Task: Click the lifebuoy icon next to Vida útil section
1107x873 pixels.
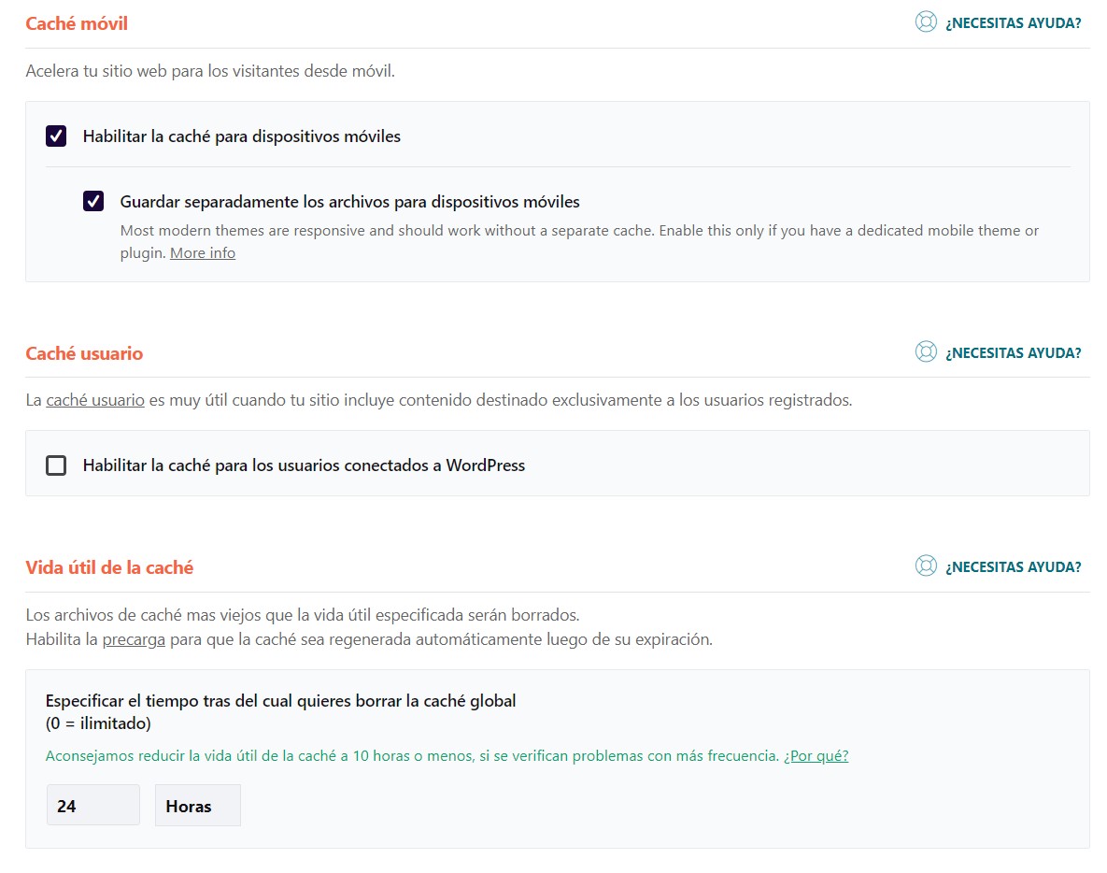Action: (x=926, y=565)
